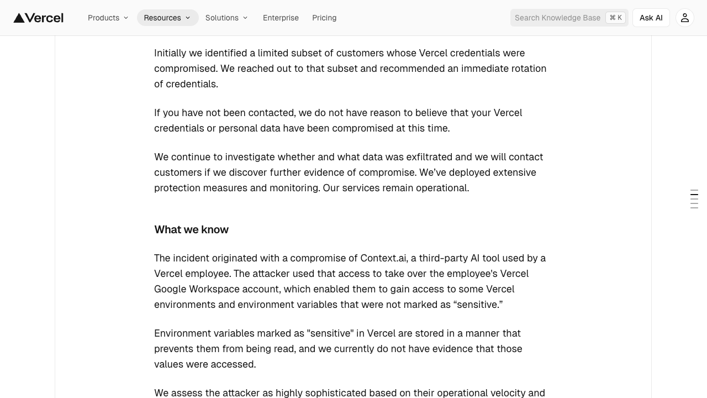The width and height of the screenshot is (707, 398).
Task: Click the floating outline indicator on the right edge
Action: point(694,199)
